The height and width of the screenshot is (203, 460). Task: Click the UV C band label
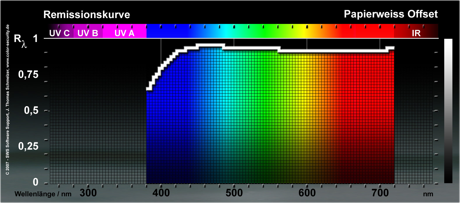pos(60,33)
